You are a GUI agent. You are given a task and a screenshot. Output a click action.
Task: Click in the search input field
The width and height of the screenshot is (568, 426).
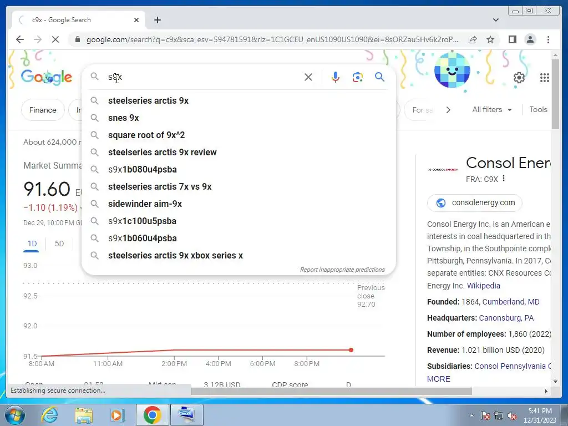pyautogui.click(x=203, y=77)
